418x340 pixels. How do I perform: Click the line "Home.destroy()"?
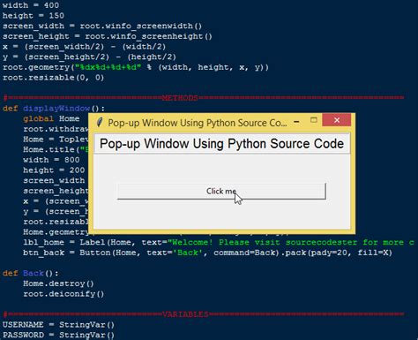[x=58, y=283]
